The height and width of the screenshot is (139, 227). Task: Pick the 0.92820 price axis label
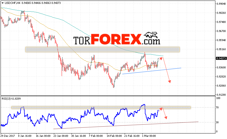point(221,76)
